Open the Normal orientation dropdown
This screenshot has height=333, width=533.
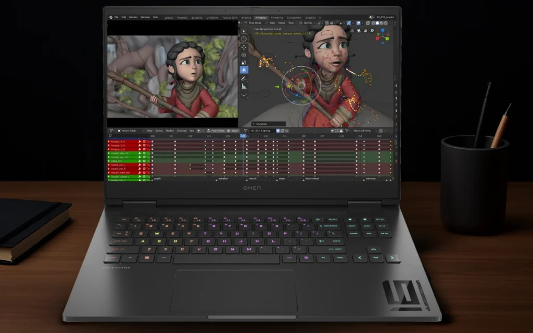point(308,23)
